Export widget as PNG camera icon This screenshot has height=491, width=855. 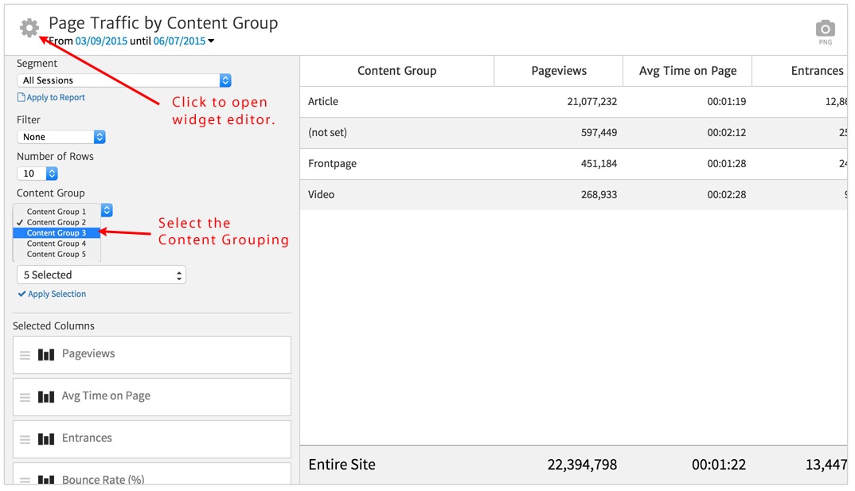pyautogui.click(x=826, y=29)
